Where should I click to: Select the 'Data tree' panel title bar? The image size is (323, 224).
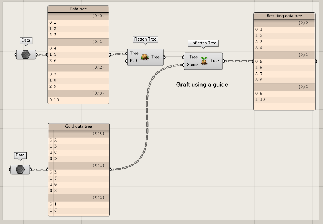tap(78, 9)
